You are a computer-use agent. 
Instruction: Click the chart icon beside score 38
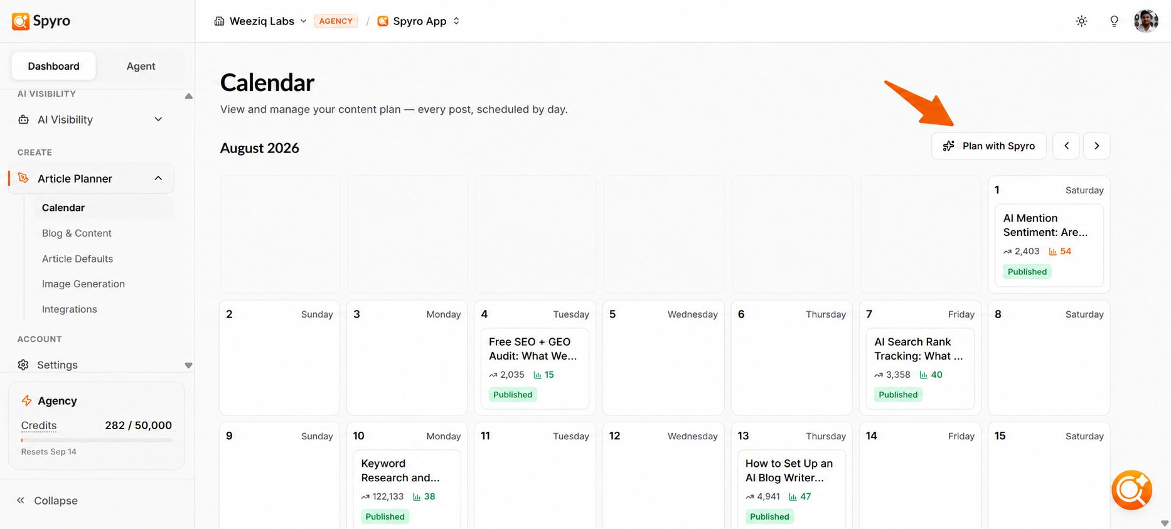[x=417, y=497]
